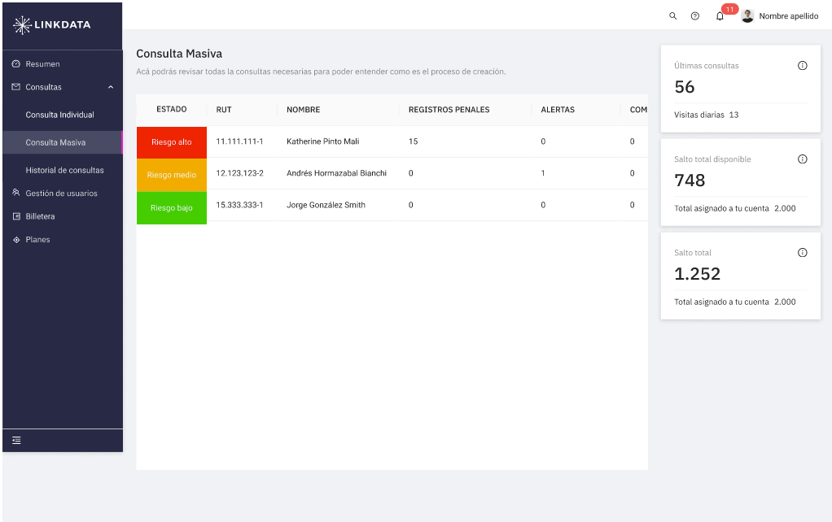Open the Billetera wallet icon
This screenshot has height=522, width=832.
pyautogui.click(x=17, y=216)
